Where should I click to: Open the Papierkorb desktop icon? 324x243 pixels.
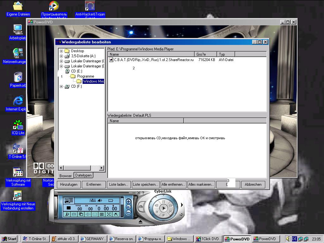coord(18,80)
